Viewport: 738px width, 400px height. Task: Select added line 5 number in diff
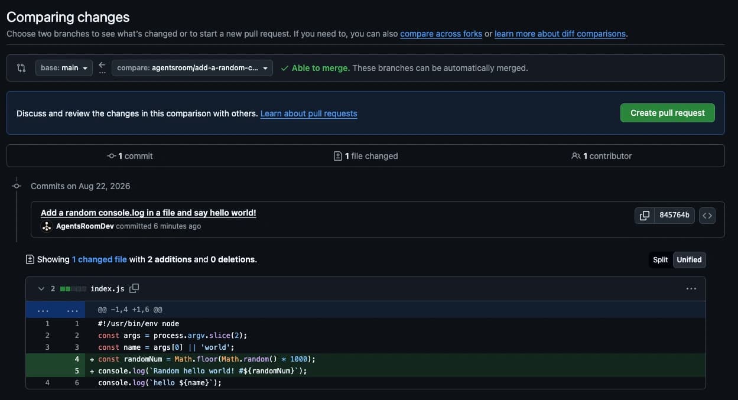pyautogui.click(x=77, y=371)
